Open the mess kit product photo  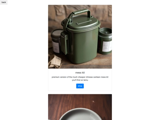click(x=80, y=37)
